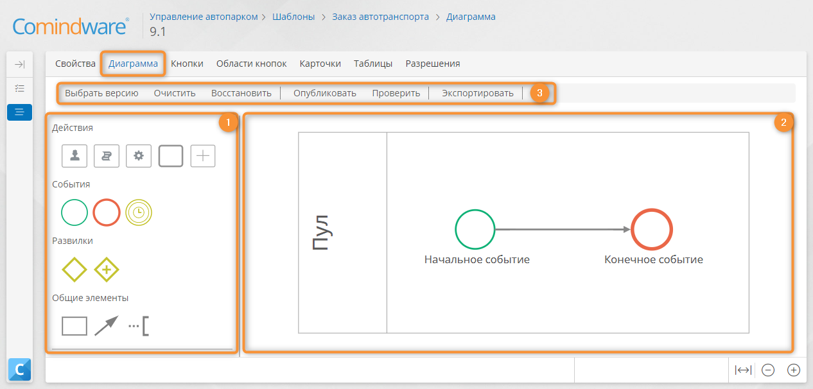The height and width of the screenshot is (389, 813).
Task: Click the version number 9.1 text
Action: pos(158,31)
